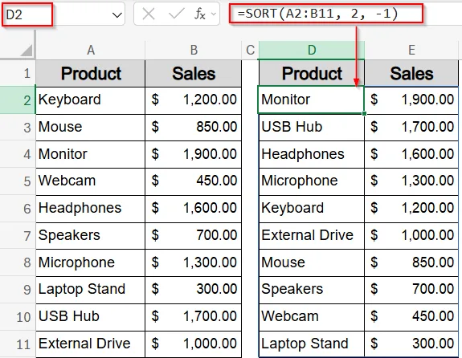The image size is (462, 358).
Task: Select row 4 header
Action: click(18, 154)
